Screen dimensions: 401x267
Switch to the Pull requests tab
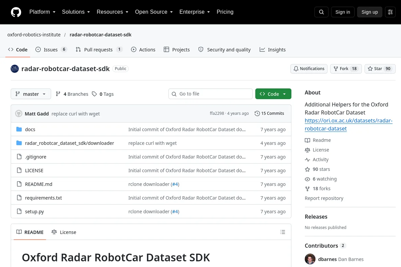click(x=99, y=50)
